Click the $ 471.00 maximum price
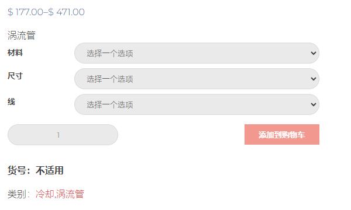The image size is (351, 210). (66, 12)
